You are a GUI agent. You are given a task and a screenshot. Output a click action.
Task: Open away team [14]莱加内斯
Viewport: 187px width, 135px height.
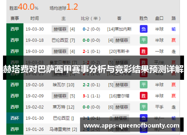coord(119,29)
